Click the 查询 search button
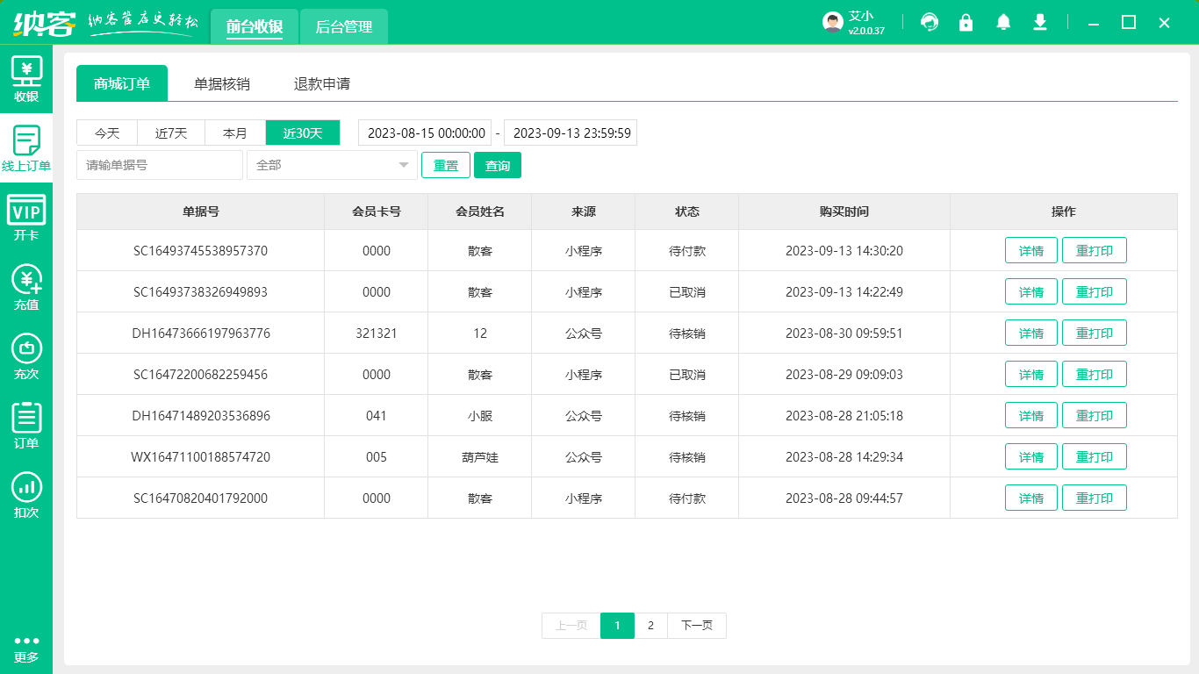The height and width of the screenshot is (674, 1199). (497, 165)
